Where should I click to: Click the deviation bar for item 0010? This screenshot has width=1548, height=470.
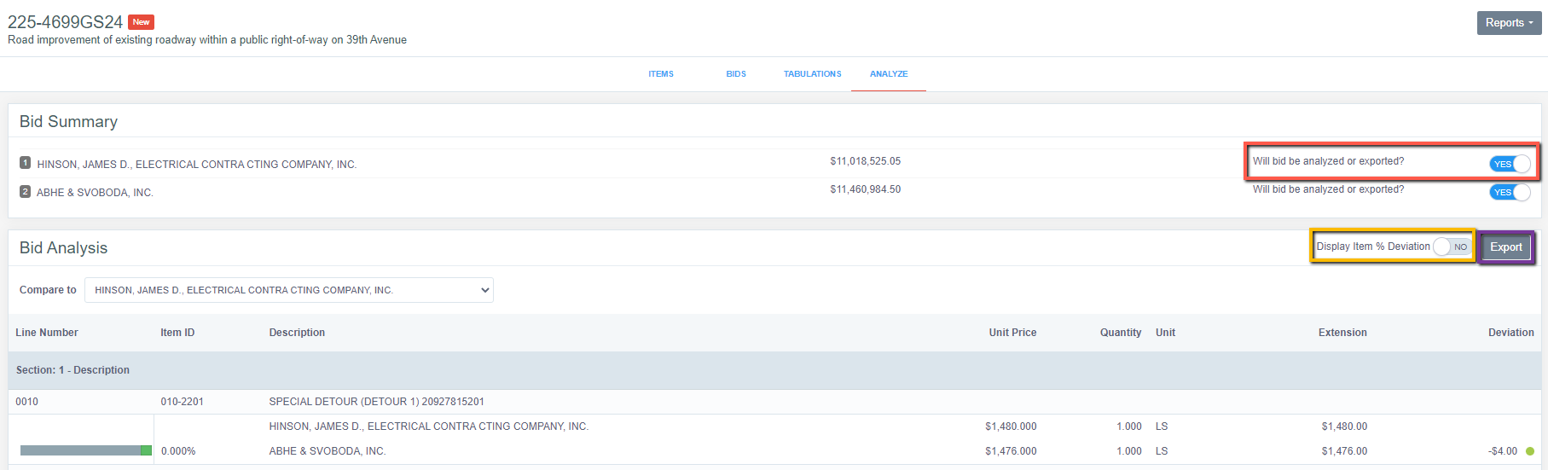tap(85, 450)
